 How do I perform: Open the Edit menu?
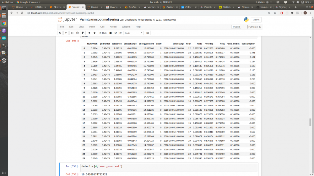pos(71,27)
